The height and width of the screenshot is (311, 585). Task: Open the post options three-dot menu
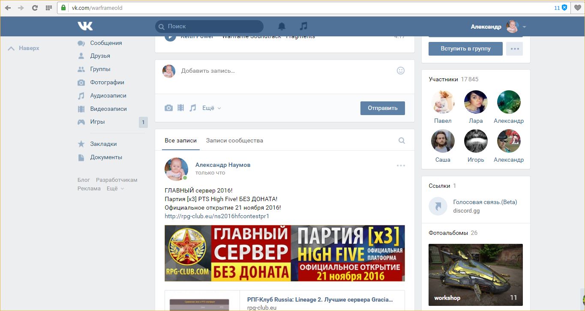401,166
